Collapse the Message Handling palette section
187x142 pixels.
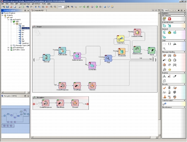click(x=184, y=52)
